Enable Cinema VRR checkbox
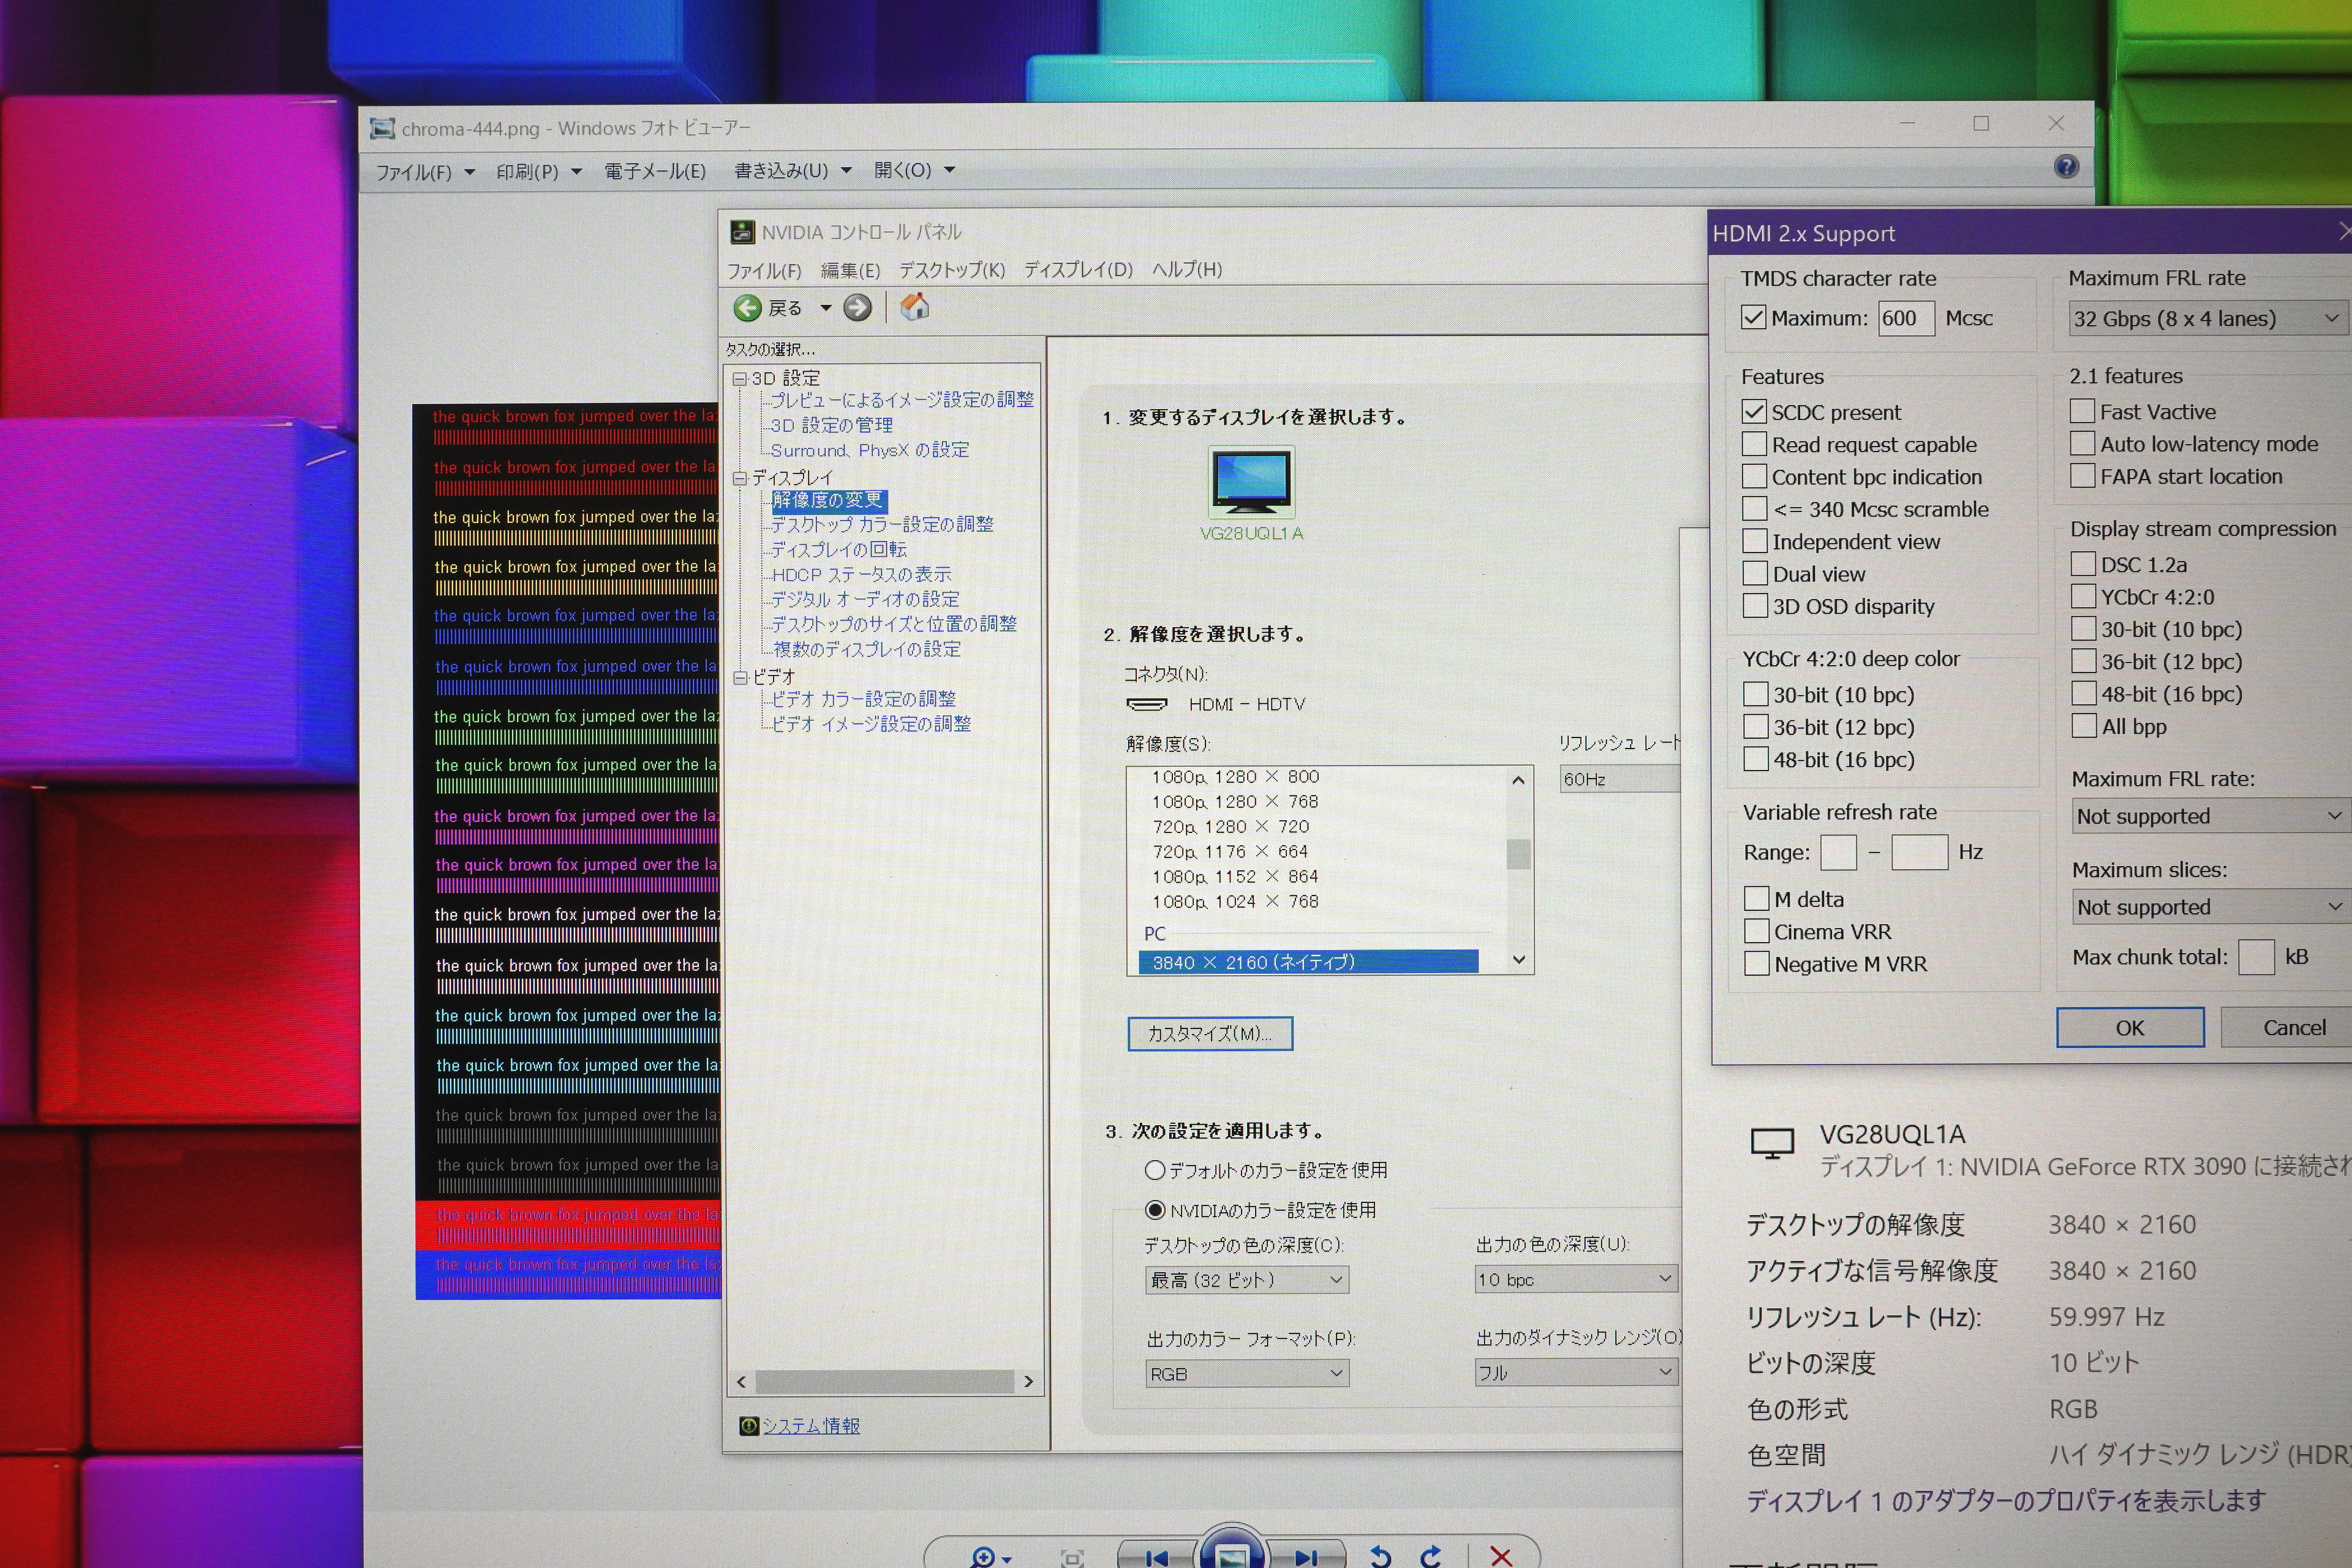The height and width of the screenshot is (1568, 2352). tap(1756, 931)
